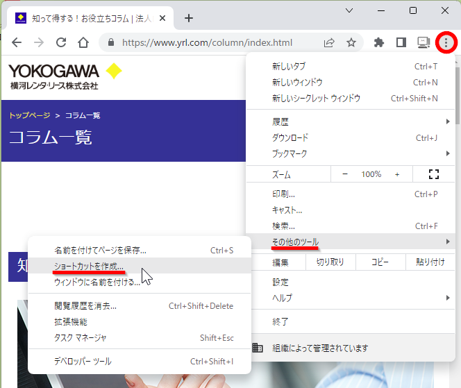Click 貼り付け in the edit row
Image resolution: width=461 pixels, height=388 pixels.
pyautogui.click(x=430, y=262)
